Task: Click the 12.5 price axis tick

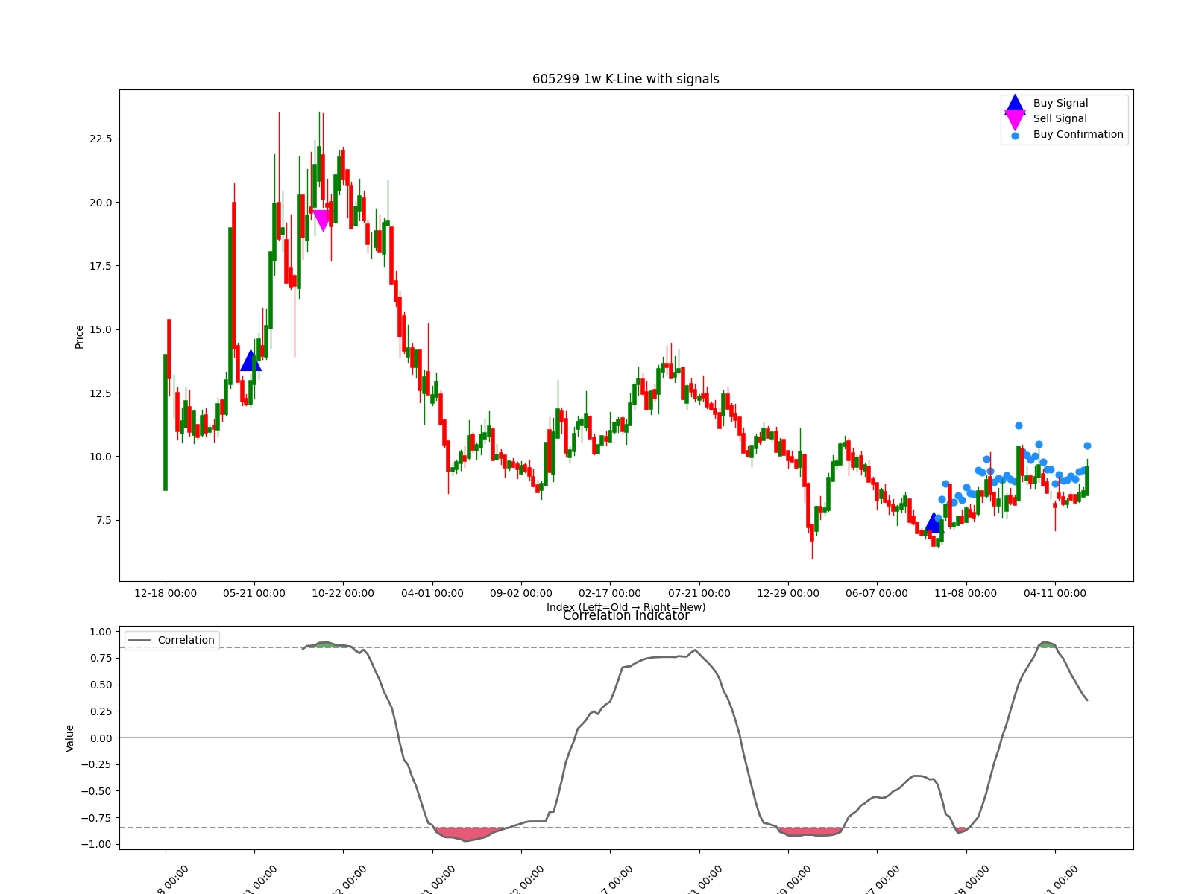Action: (x=100, y=393)
